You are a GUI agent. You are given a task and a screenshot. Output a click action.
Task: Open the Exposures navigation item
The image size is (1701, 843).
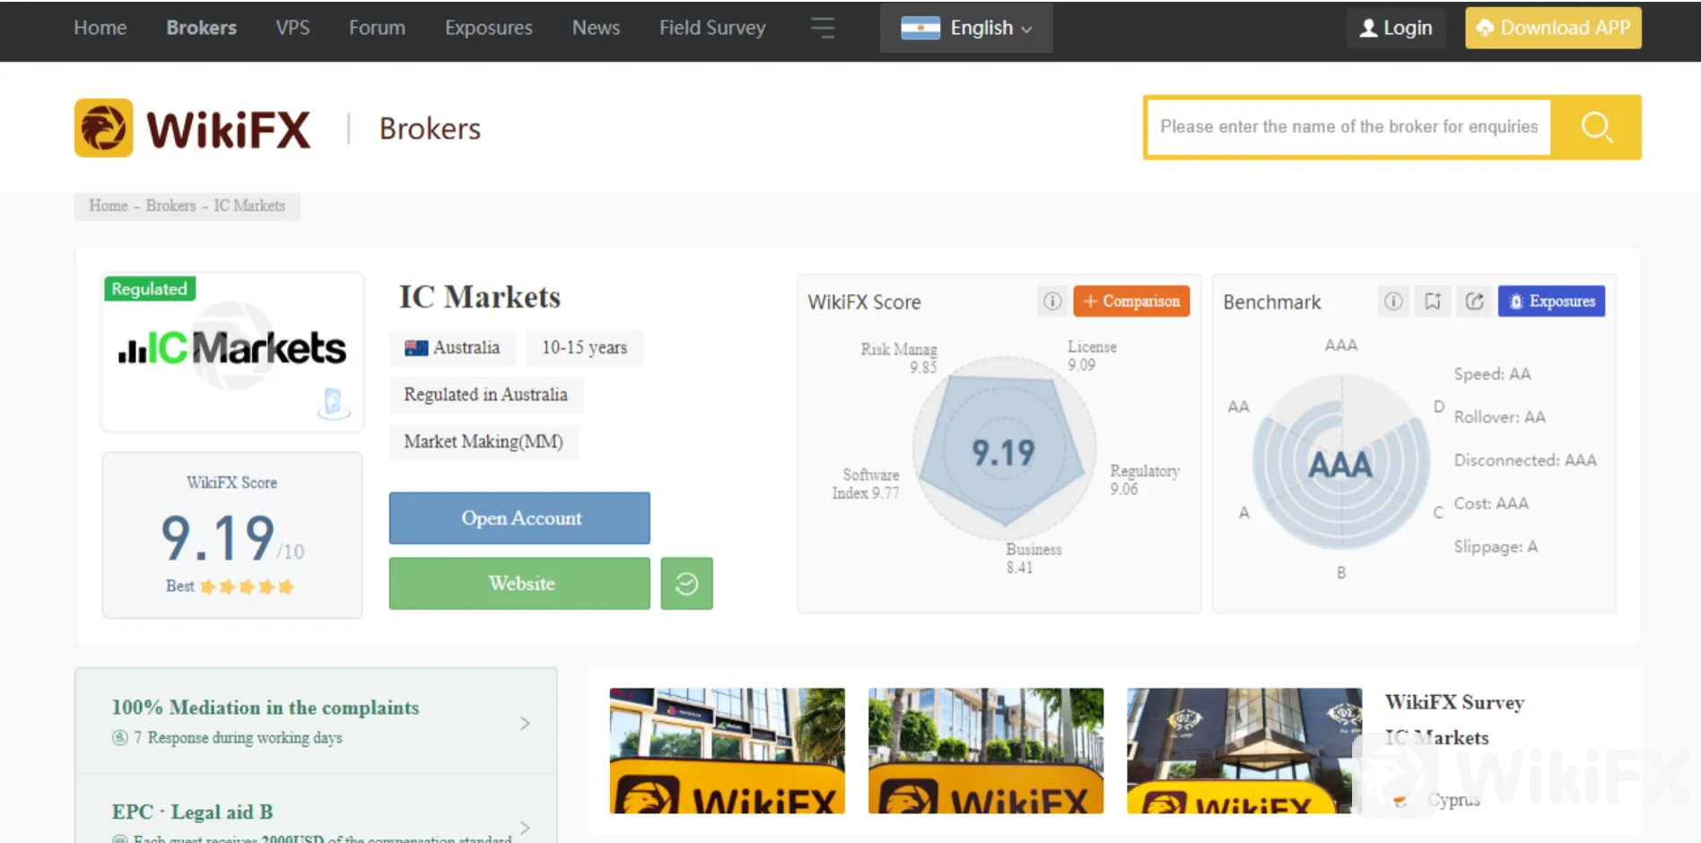(489, 28)
